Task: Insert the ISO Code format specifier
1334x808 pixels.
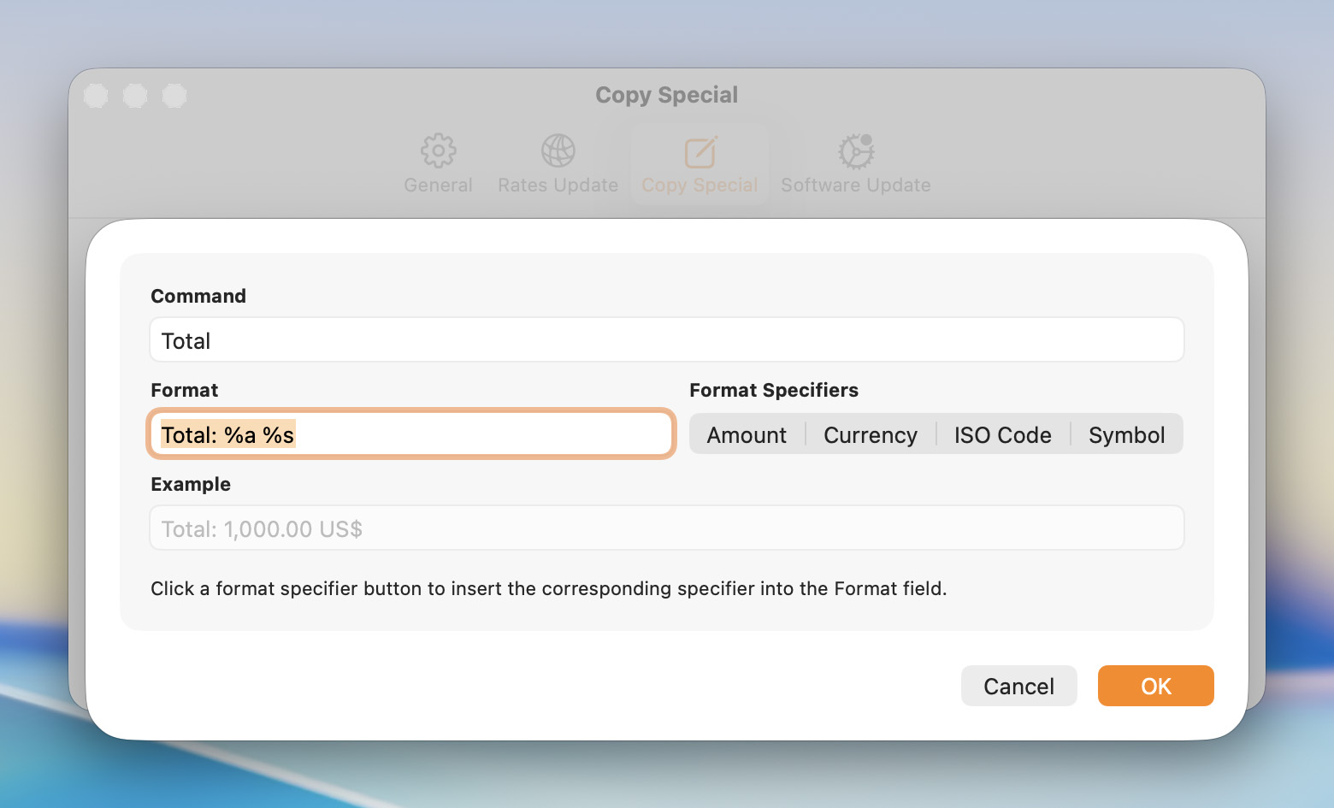Action: pyautogui.click(x=1002, y=434)
